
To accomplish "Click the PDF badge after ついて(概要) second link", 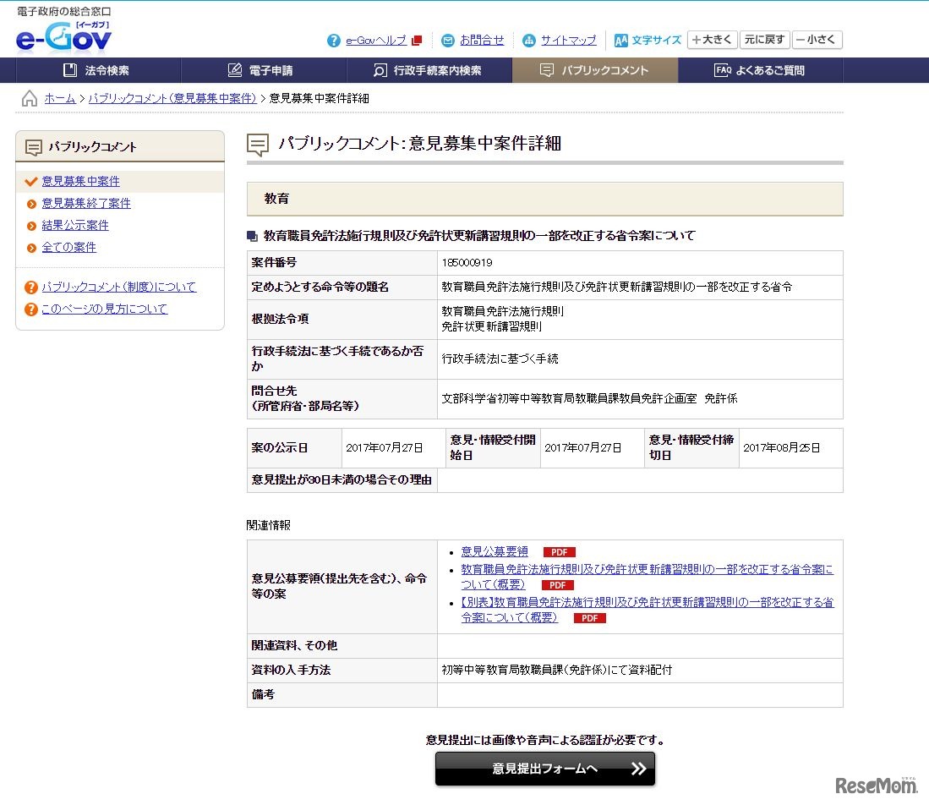I will (x=558, y=585).
